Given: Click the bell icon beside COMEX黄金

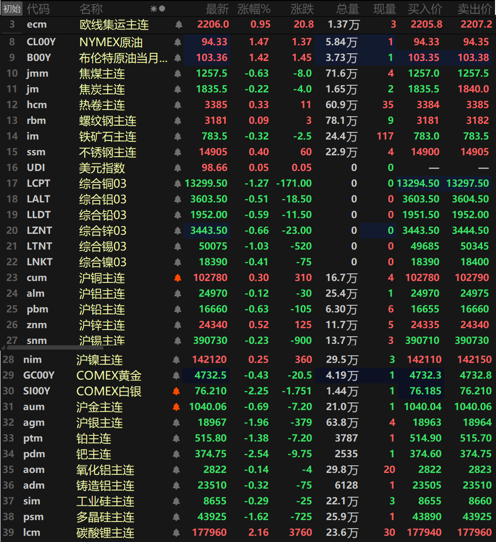Looking at the screenshot, I should (176, 376).
